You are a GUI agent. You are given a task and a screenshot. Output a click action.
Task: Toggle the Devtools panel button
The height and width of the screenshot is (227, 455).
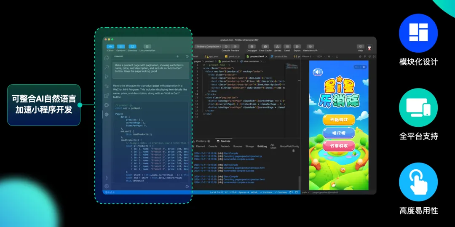coord(121,47)
